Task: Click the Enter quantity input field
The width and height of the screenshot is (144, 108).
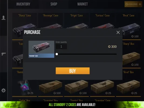Action: tap(61, 46)
